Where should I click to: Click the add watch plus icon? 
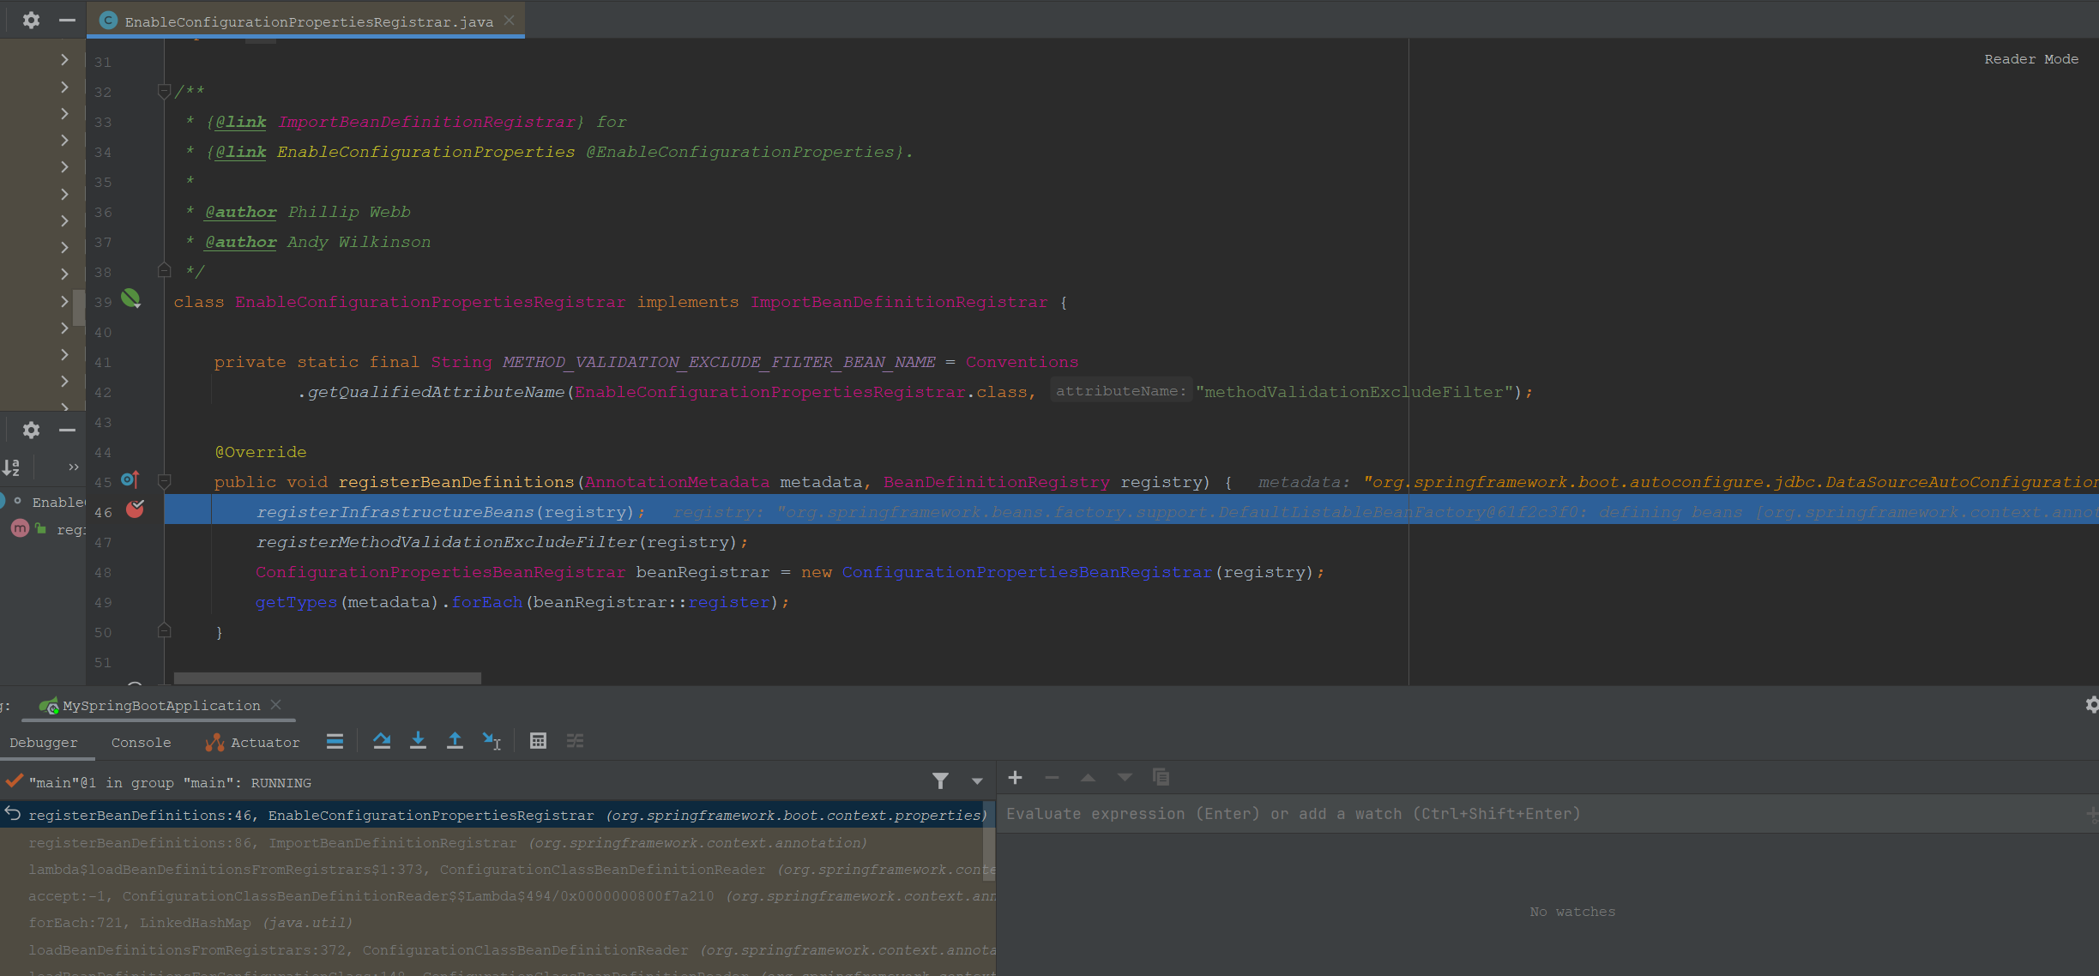click(1015, 778)
